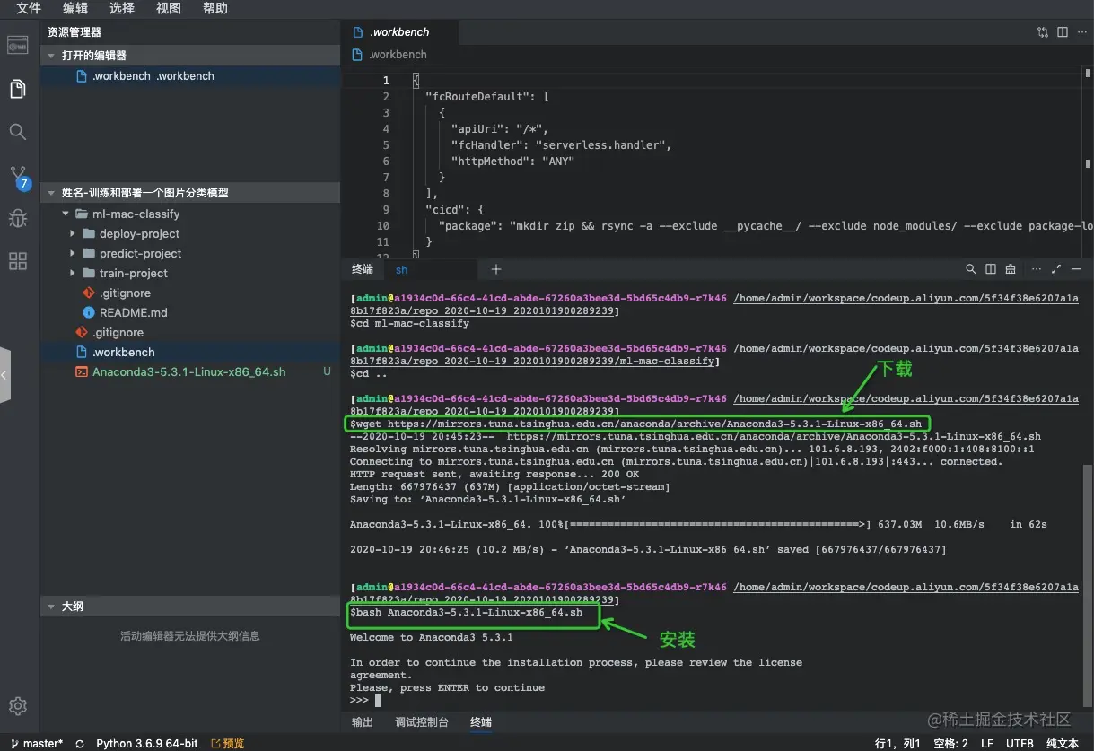Open the Explorer files icon in activity bar
The width and height of the screenshot is (1094, 751).
pos(17,89)
